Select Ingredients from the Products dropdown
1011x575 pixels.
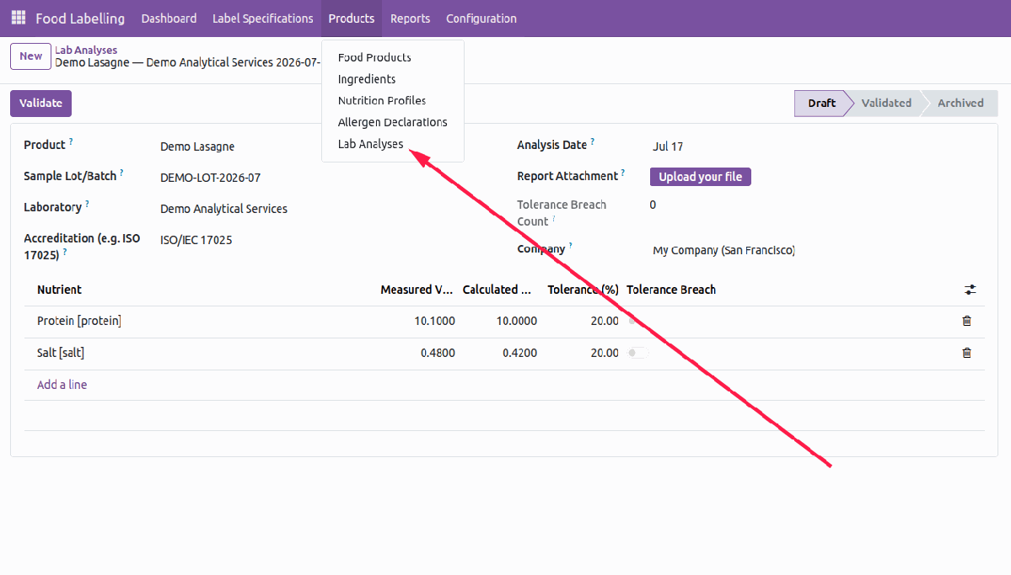pos(367,79)
